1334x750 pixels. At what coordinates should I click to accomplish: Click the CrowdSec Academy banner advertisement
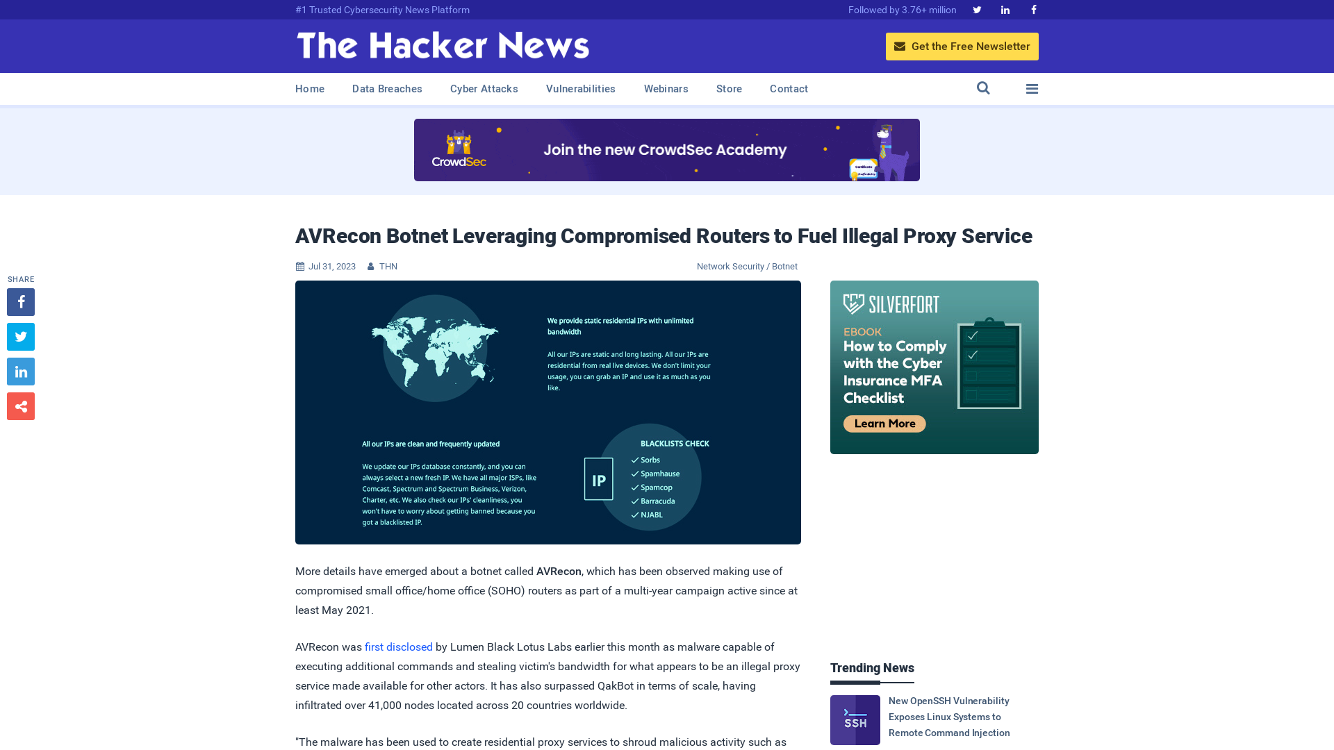coord(667,149)
